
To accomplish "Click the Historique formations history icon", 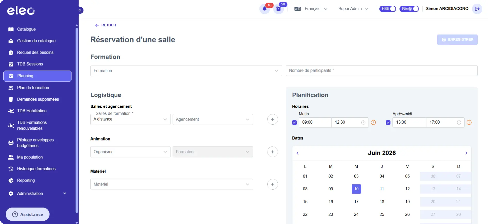I will (x=11, y=169).
